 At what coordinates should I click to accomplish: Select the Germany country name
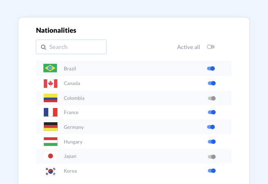(74, 127)
